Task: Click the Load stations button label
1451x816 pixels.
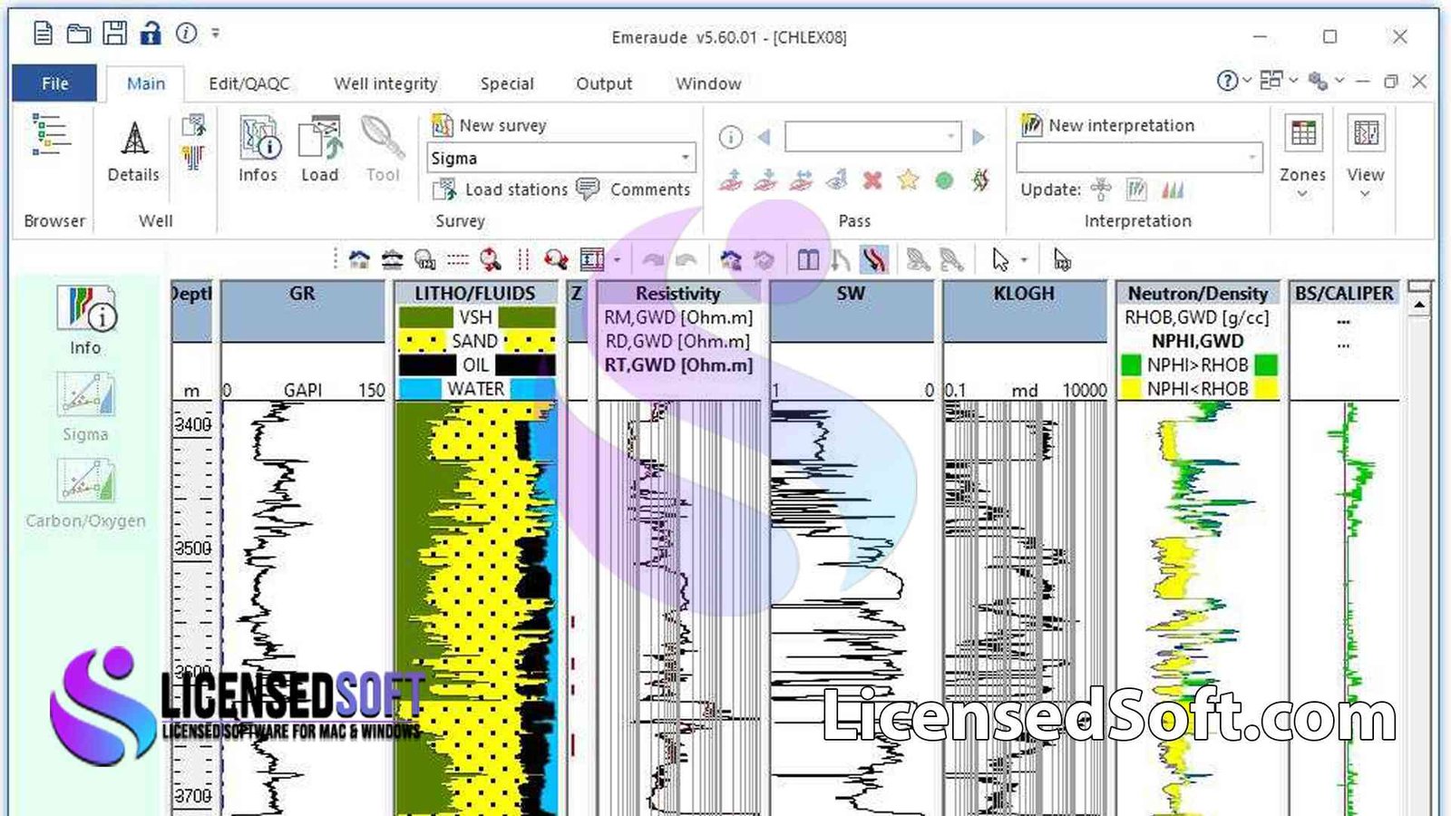Action: pyautogui.click(x=516, y=189)
